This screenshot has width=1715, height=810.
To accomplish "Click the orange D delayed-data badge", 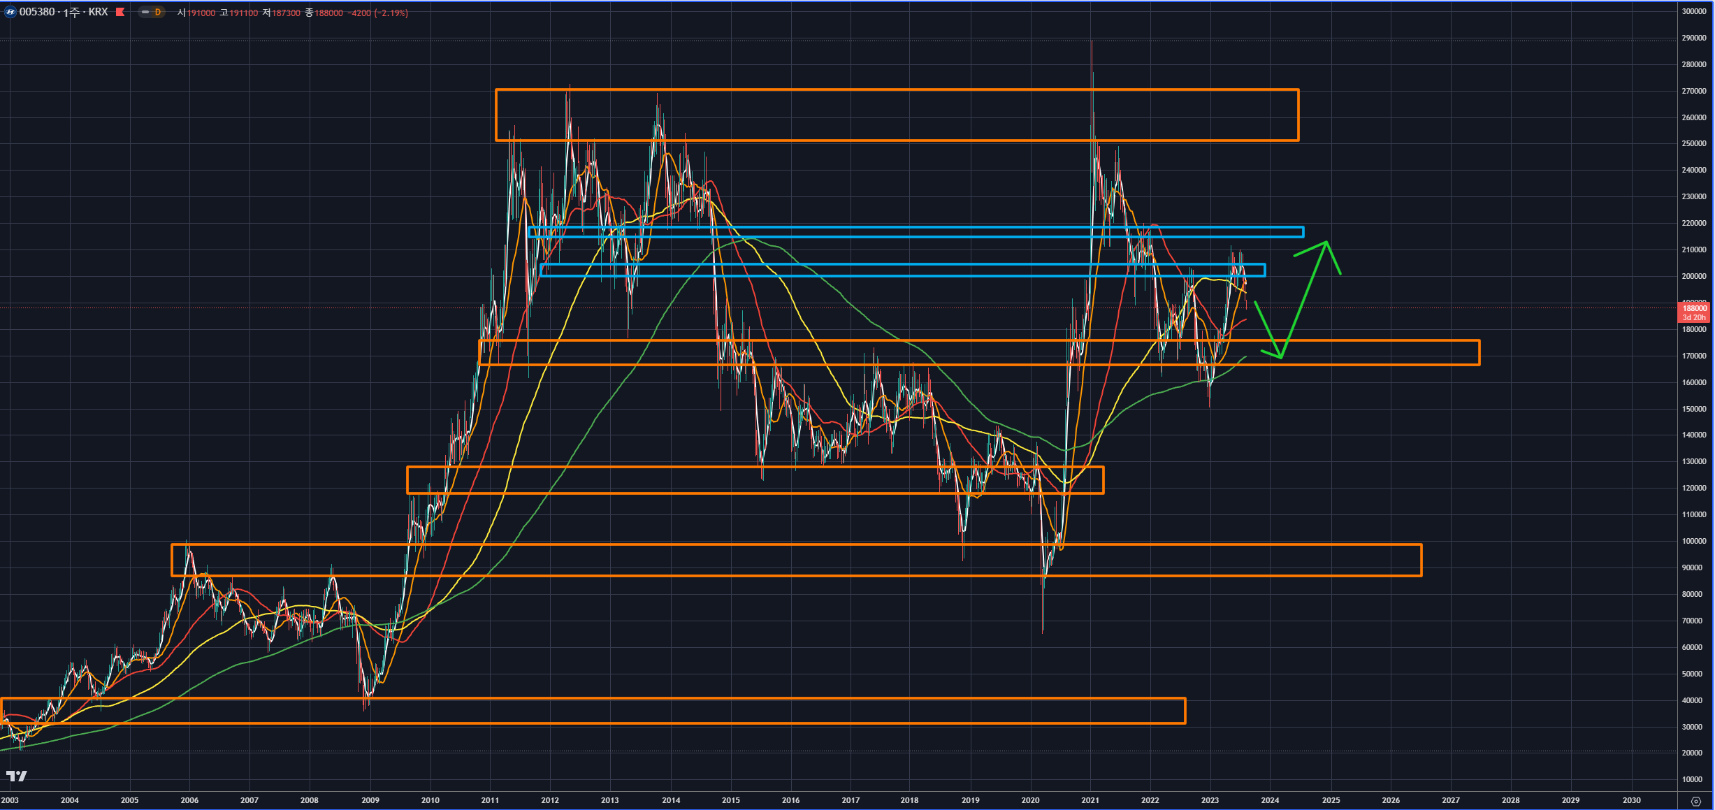I will (x=158, y=12).
